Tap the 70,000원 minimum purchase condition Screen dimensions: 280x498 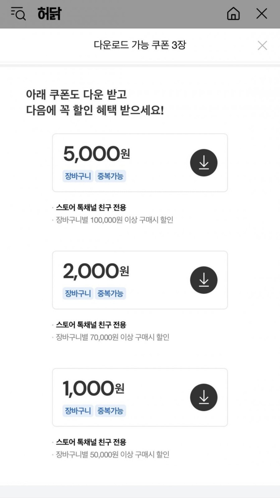pyautogui.click(x=112, y=337)
